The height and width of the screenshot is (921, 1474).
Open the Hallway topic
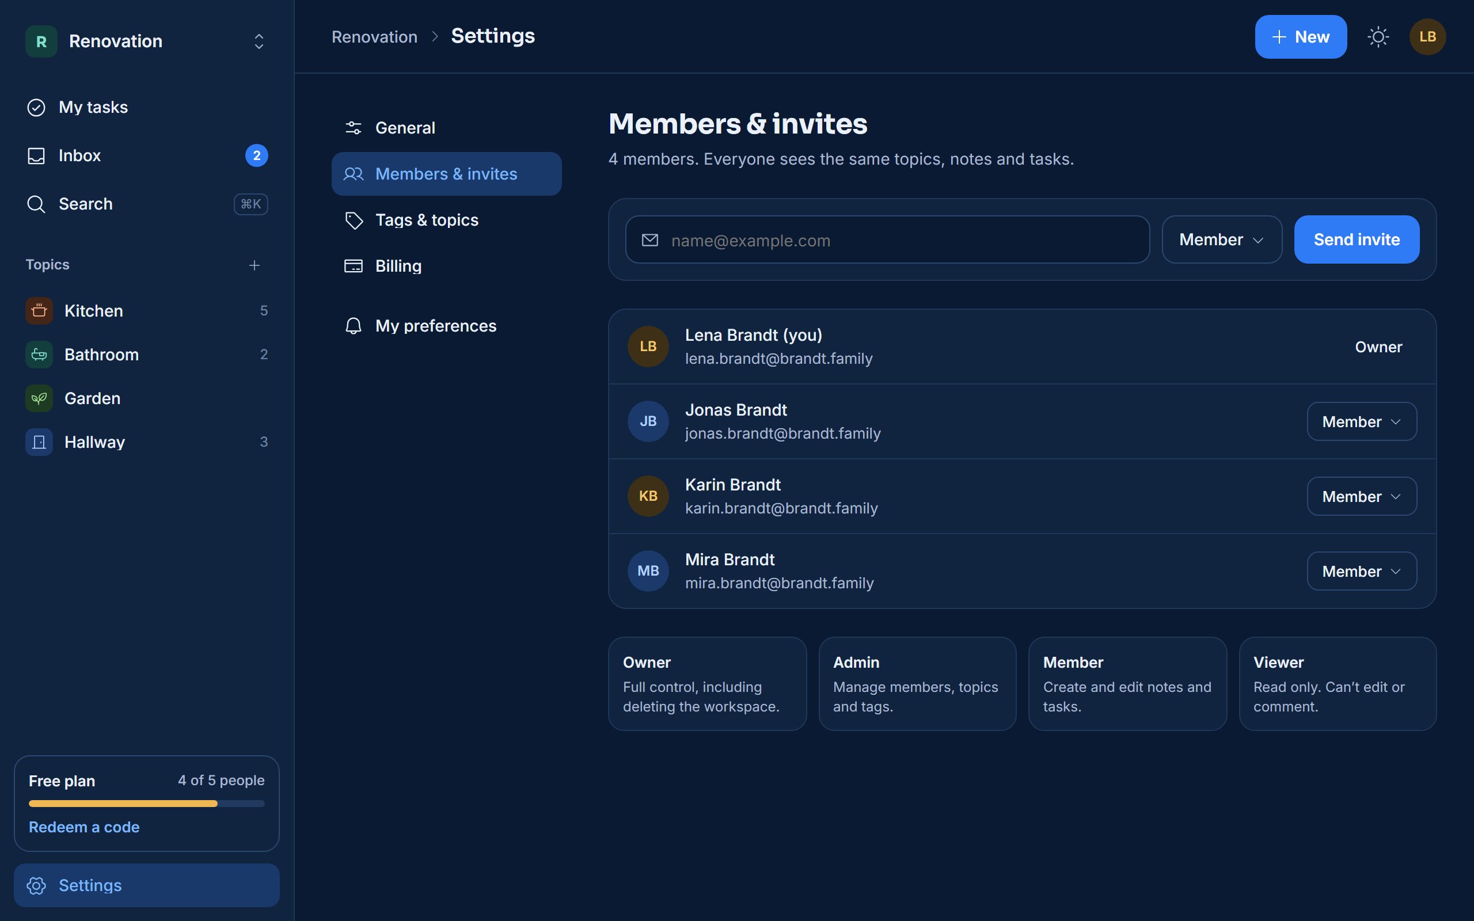(x=147, y=442)
